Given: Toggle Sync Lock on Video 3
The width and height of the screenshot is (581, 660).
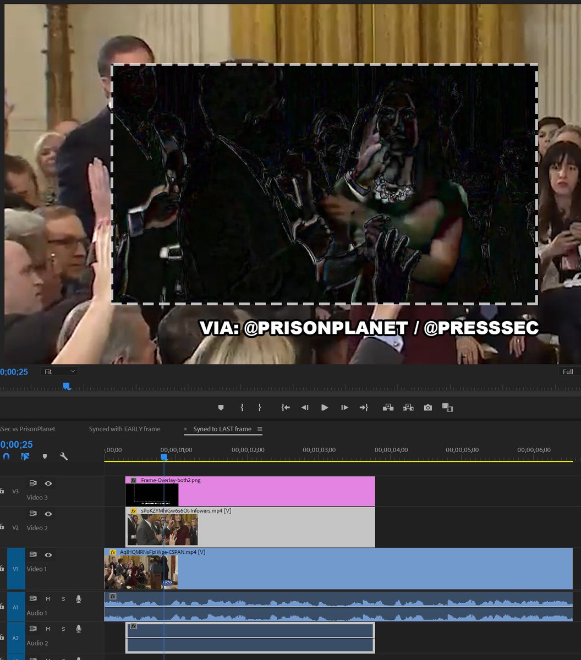Looking at the screenshot, I should [33, 483].
